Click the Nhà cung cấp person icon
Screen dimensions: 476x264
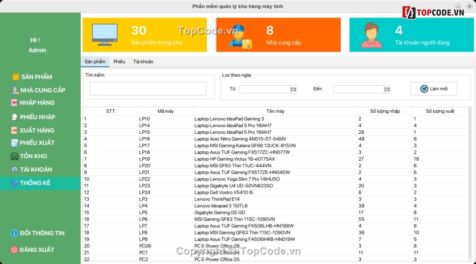point(15,90)
